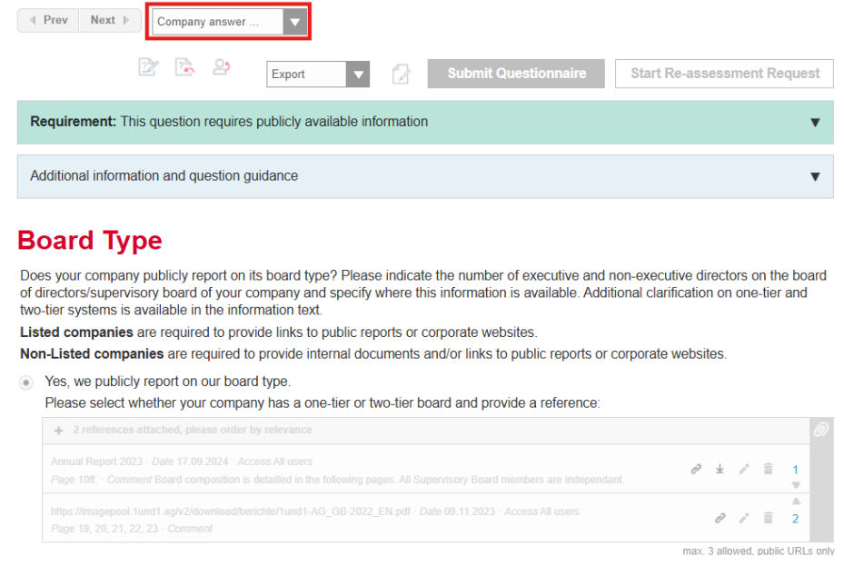844x566 pixels.
Task: Click the user assignment icon in toolbar
Action: [x=221, y=67]
